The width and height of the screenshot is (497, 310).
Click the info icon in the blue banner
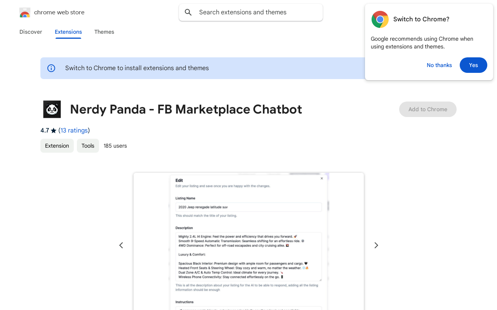(x=51, y=68)
